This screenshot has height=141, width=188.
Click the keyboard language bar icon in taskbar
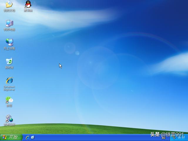click(163, 138)
